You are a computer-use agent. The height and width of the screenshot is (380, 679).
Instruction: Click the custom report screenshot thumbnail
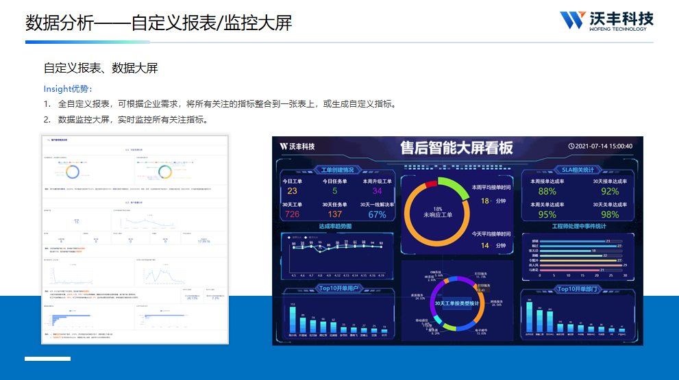coord(134,238)
